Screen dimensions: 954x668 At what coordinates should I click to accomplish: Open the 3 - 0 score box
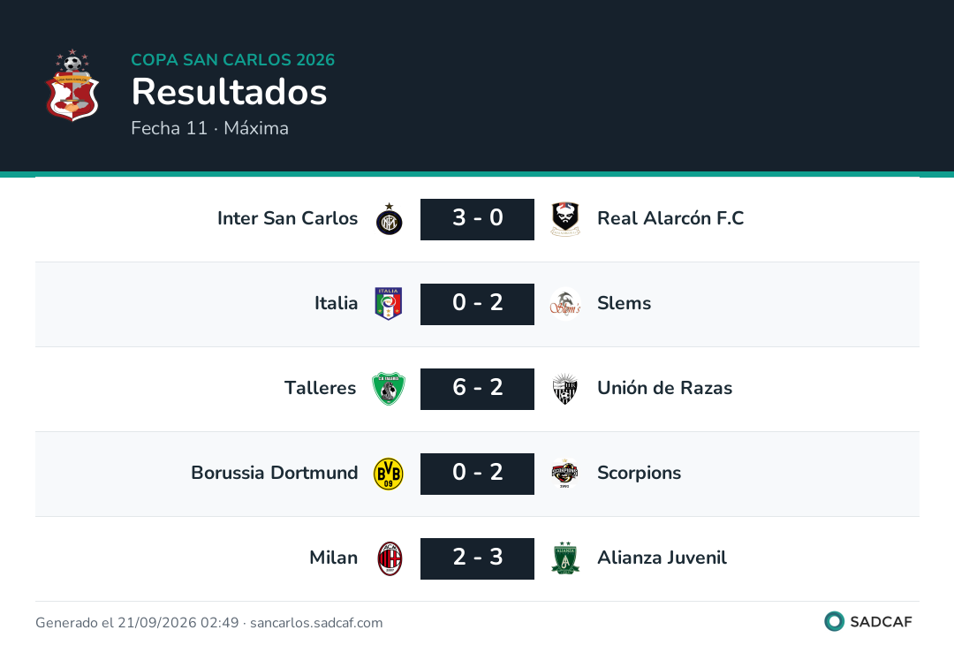tap(478, 219)
